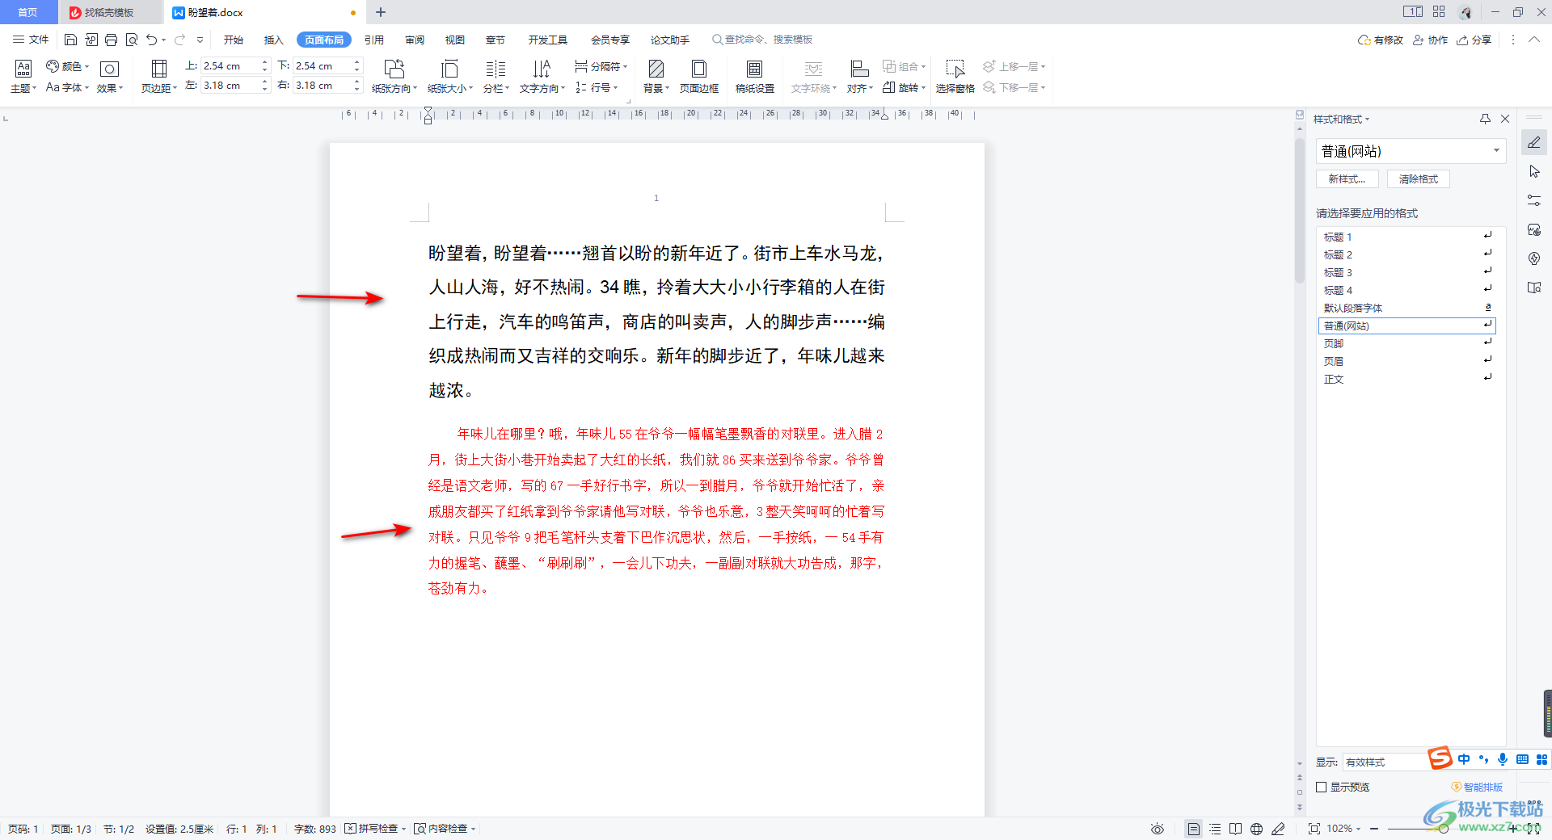Close the 样式和格式 side panel
Image resolution: width=1552 pixels, height=840 pixels.
click(x=1505, y=119)
